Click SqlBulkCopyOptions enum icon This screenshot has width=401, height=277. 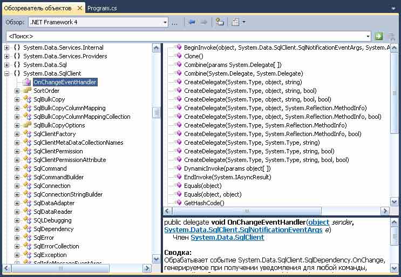click(27, 125)
